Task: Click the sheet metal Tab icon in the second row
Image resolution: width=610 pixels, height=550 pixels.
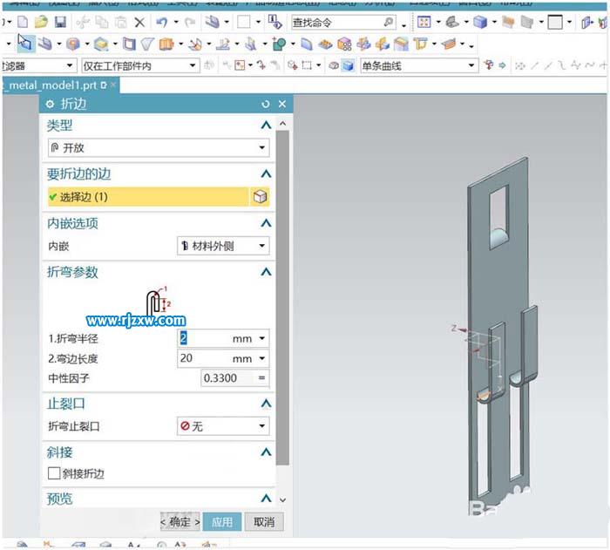Action: point(46,44)
